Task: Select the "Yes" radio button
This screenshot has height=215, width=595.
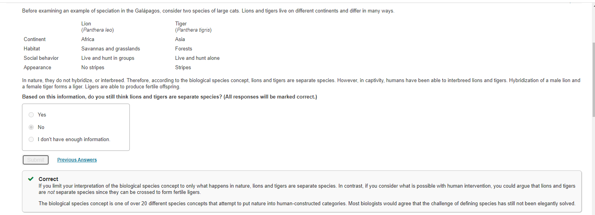Action: (x=31, y=115)
